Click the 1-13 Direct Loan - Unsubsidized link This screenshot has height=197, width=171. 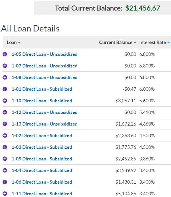(45, 124)
